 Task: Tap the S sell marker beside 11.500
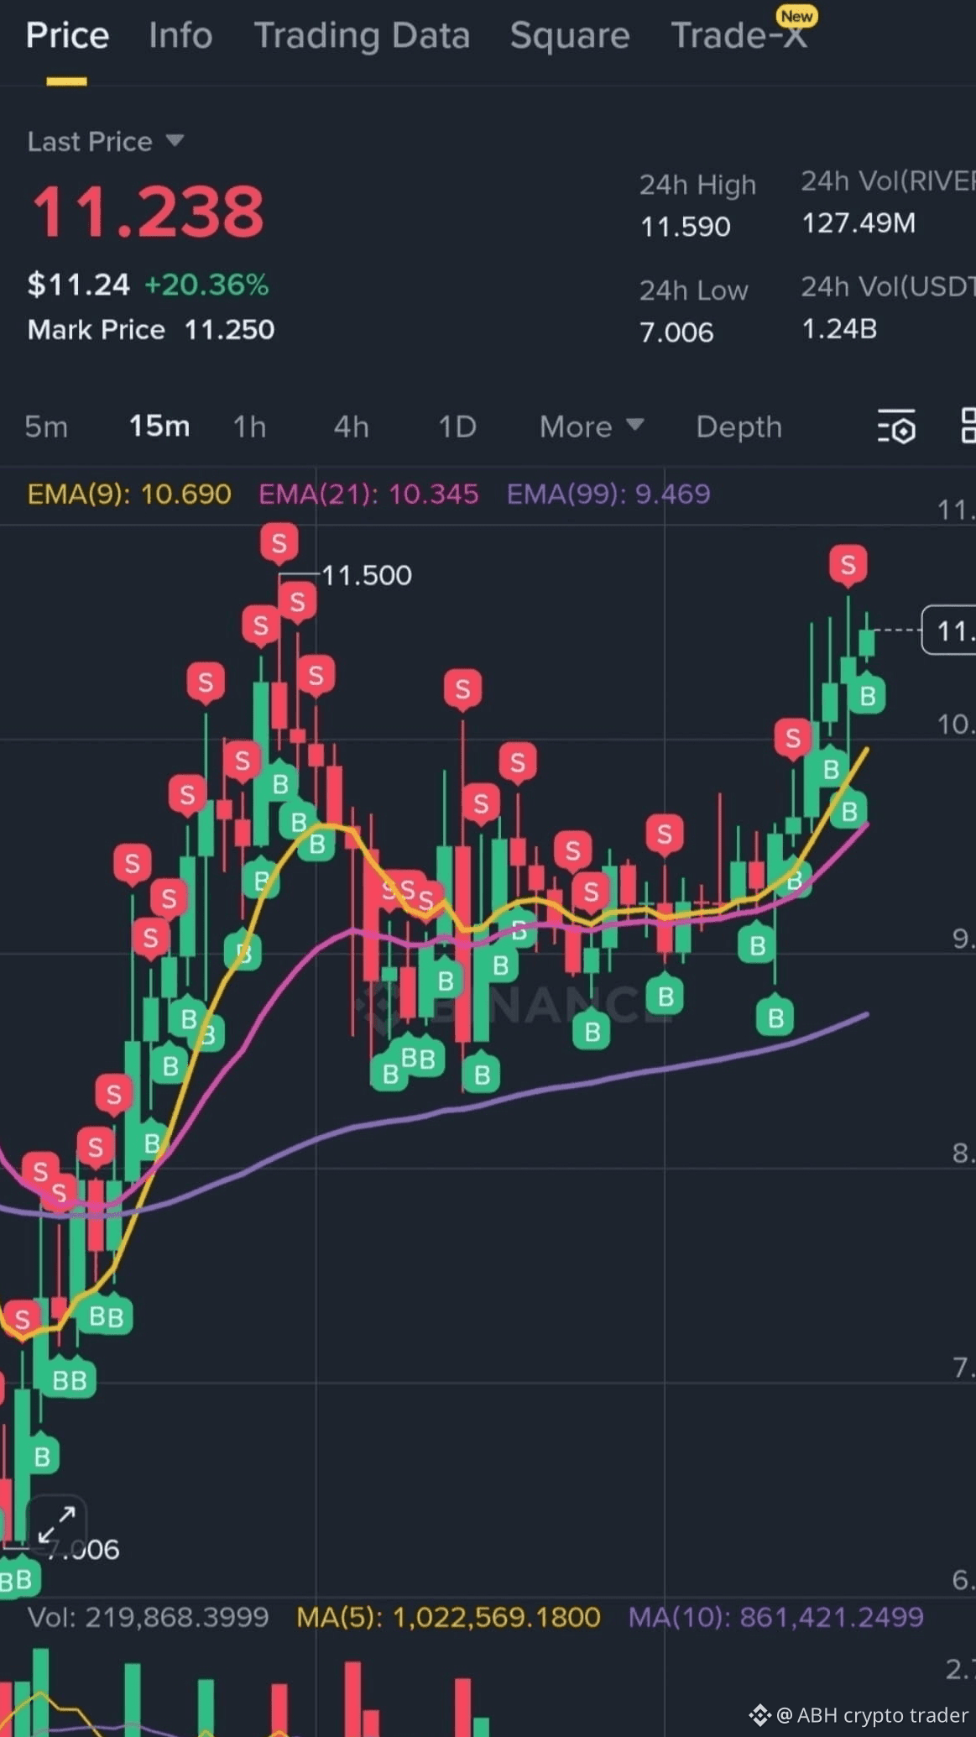click(x=279, y=543)
